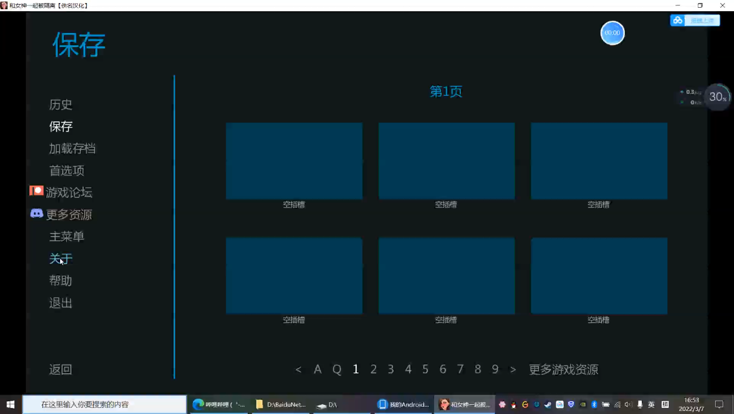Image resolution: width=734 pixels, height=414 pixels.
Task: Select save page 1
Action: [356, 370]
